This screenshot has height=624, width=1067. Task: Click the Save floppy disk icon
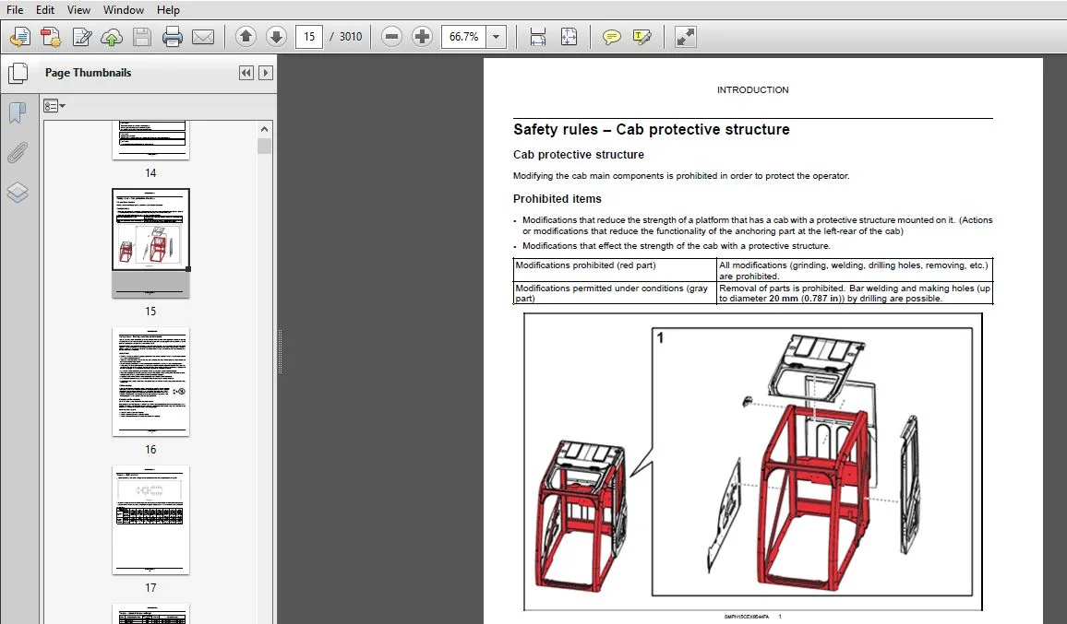pos(141,37)
